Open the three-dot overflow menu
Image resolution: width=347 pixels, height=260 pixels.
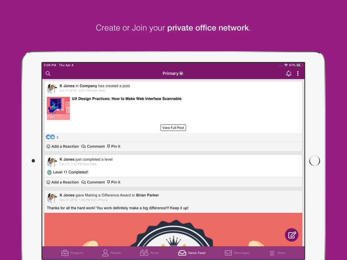pos(298,73)
